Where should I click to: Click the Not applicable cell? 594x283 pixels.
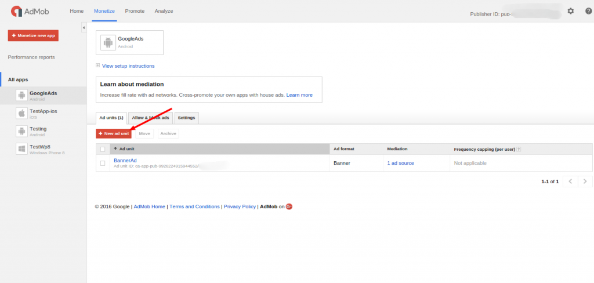[470, 163]
